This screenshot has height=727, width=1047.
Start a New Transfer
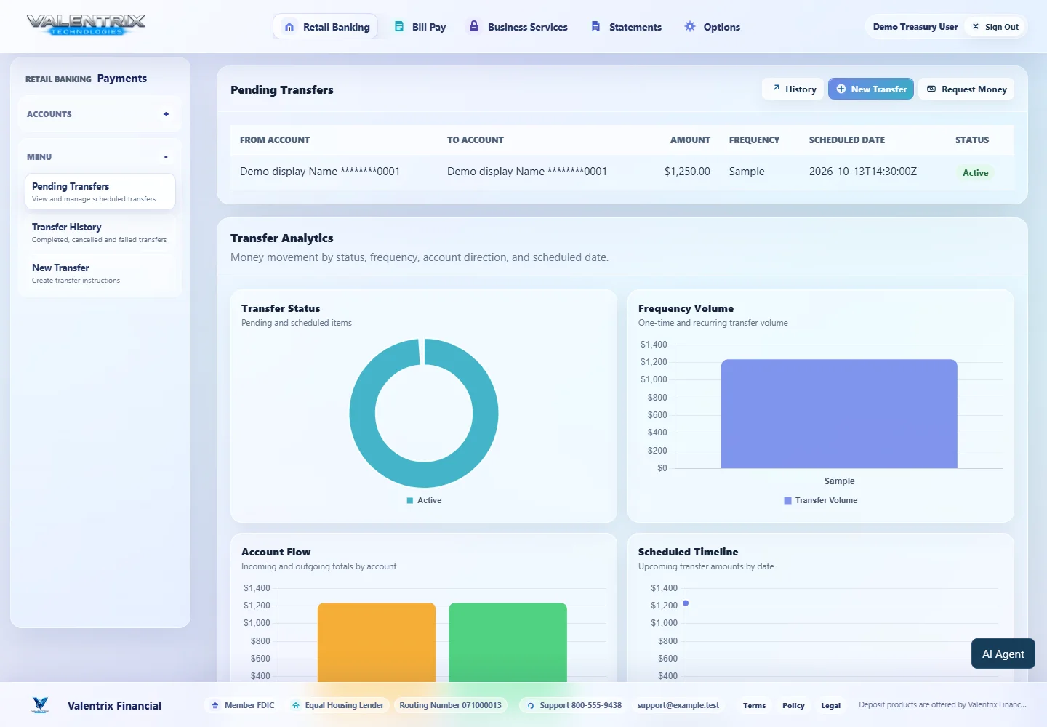(871, 89)
